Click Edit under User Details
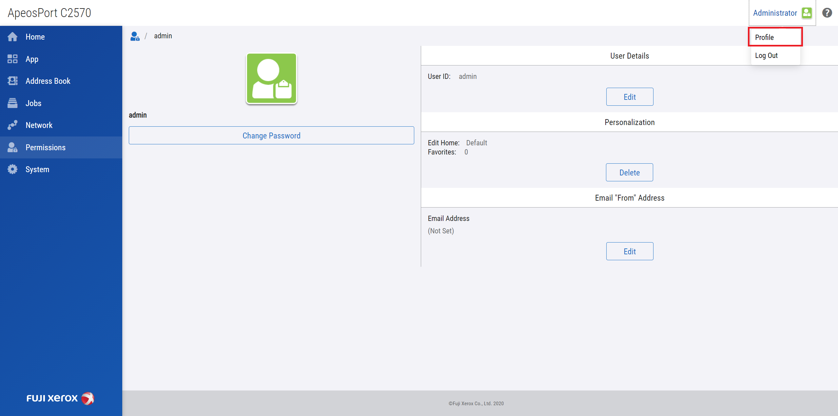This screenshot has height=416, width=838. click(629, 97)
